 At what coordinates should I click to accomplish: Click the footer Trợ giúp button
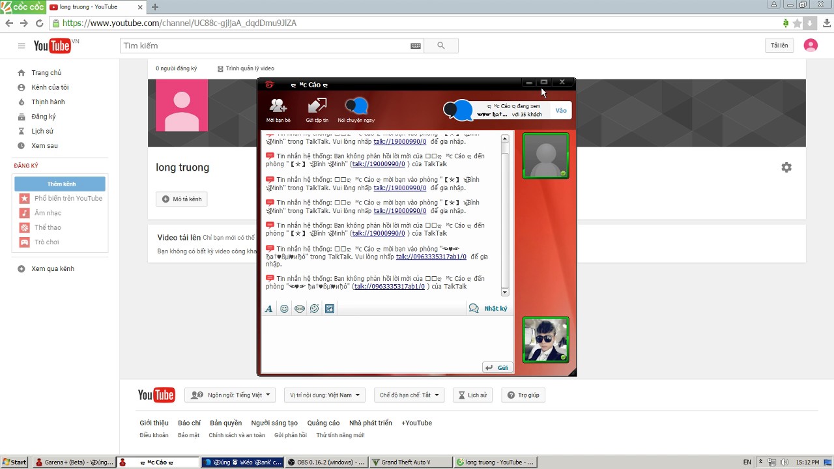(x=523, y=395)
